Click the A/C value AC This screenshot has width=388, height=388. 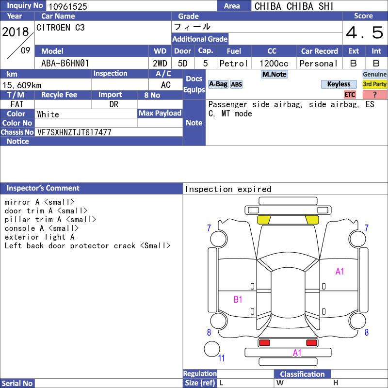tap(166, 85)
